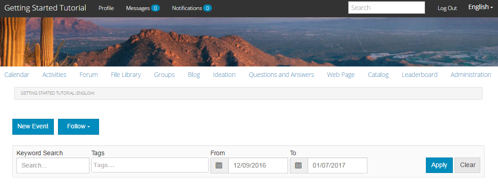Open the Notifications count badge
Viewport: 498px width, 188px height.
pos(207,8)
